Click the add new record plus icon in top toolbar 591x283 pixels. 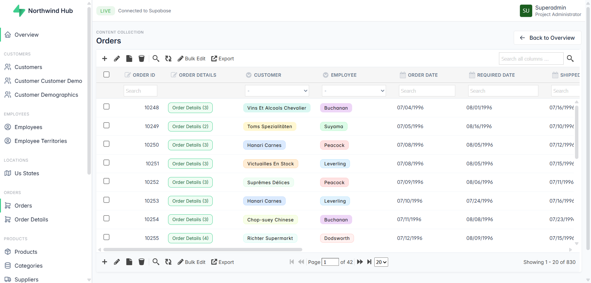[105, 59]
